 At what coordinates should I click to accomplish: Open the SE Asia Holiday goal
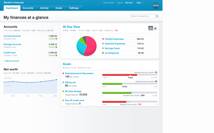click(74, 91)
